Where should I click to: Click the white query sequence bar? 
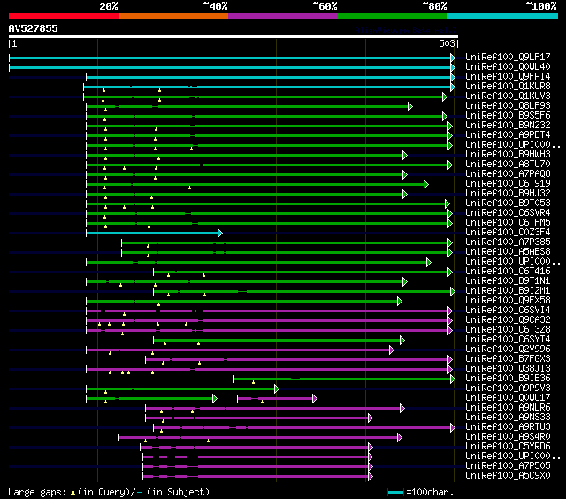tap(233, 36)
